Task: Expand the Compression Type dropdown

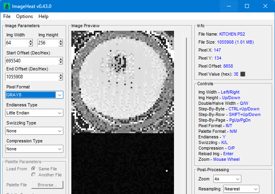Action: [34, 149]
